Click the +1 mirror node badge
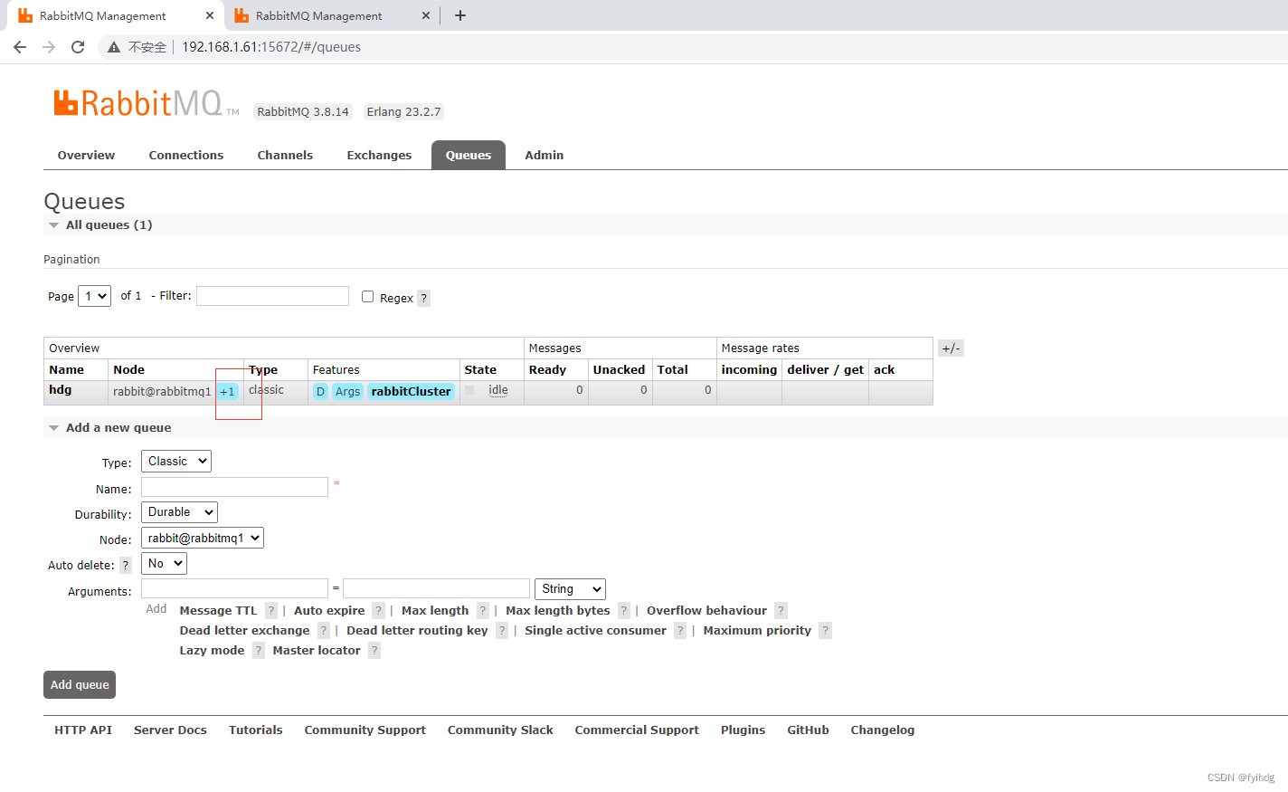 [x=227, y=392]
